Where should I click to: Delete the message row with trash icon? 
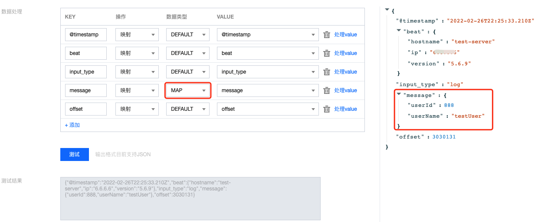tap(327, 90)
